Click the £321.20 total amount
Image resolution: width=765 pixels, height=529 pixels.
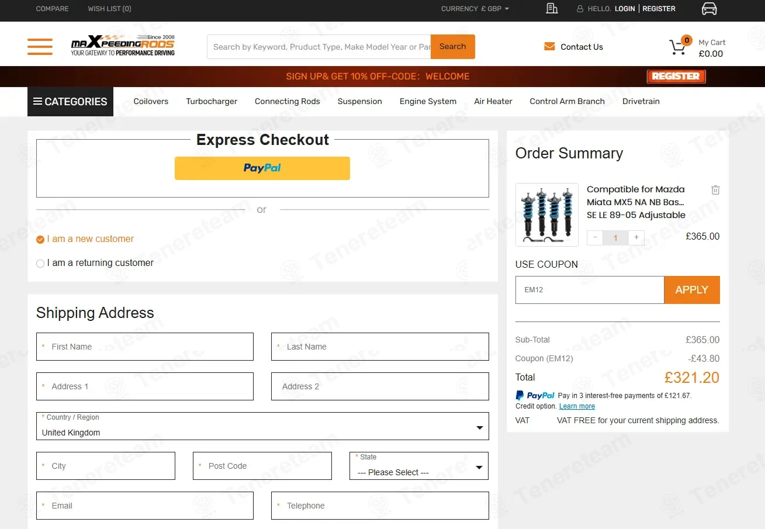tap(692, 378)
